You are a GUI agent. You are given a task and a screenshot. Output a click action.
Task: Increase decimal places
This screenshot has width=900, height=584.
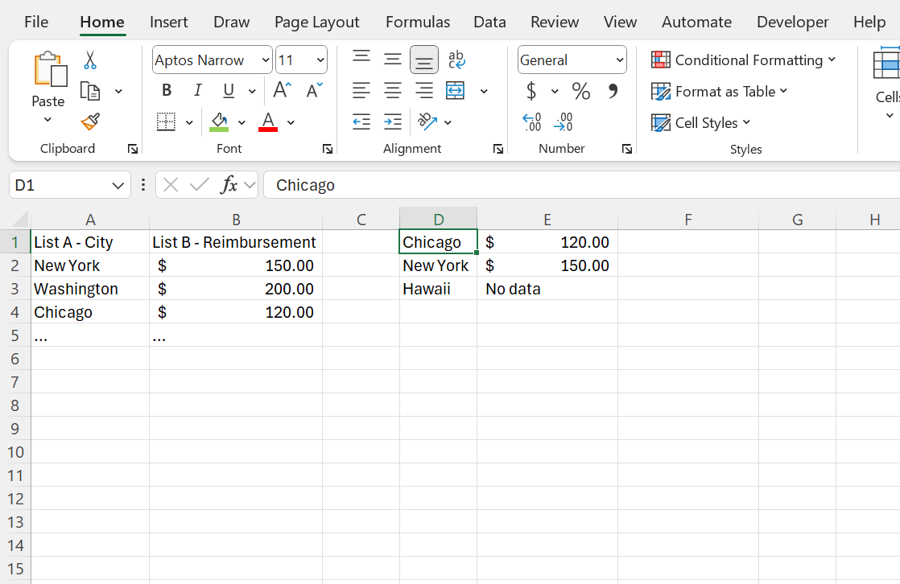coord(532,121)
